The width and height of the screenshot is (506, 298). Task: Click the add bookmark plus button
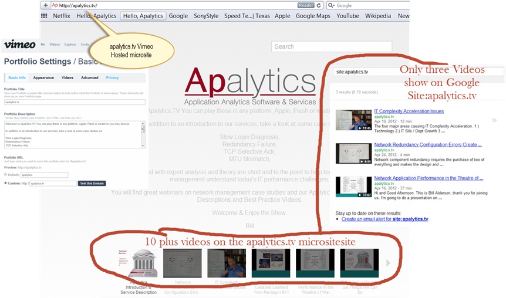[x=46, y=5]
